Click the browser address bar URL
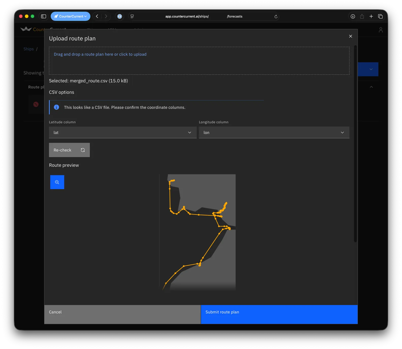The image size is (402, 349). 204,16
